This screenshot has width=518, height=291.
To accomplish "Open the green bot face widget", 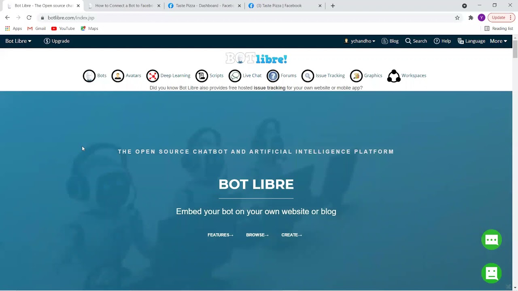I will (492, 273).
